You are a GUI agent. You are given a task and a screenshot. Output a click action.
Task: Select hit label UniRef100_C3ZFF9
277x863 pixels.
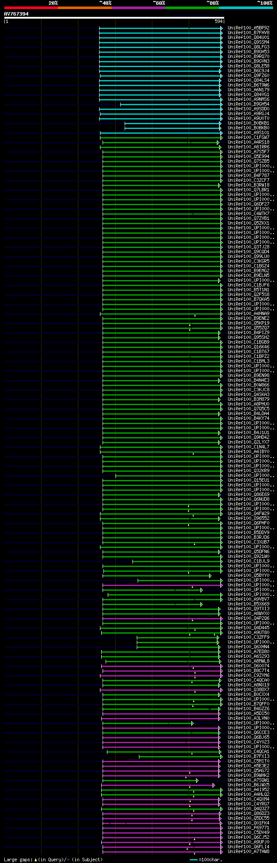click(x=248, y=638)
